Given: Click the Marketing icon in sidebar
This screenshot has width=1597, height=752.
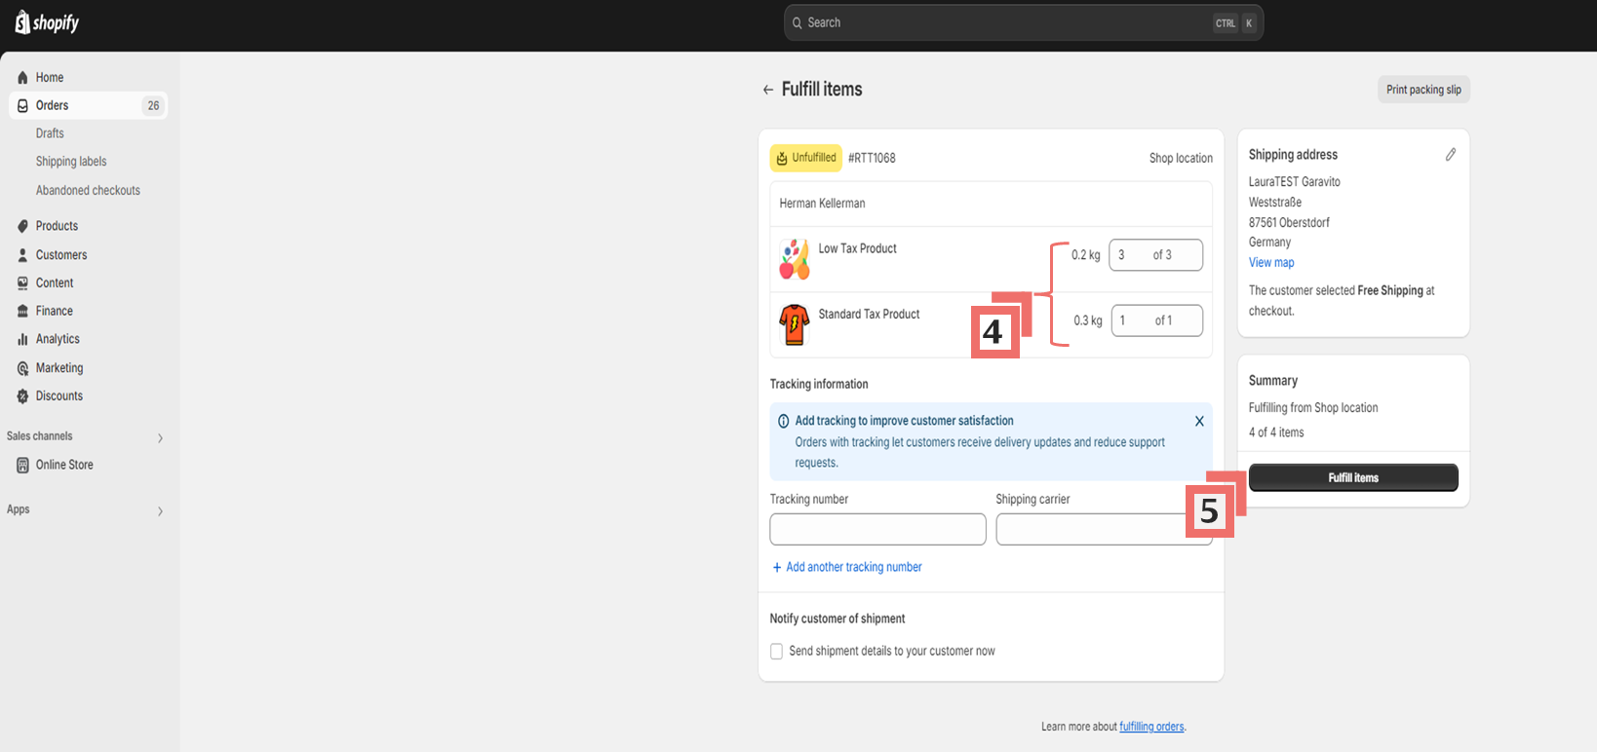Looking at the screenshot, I should (22, 368).
